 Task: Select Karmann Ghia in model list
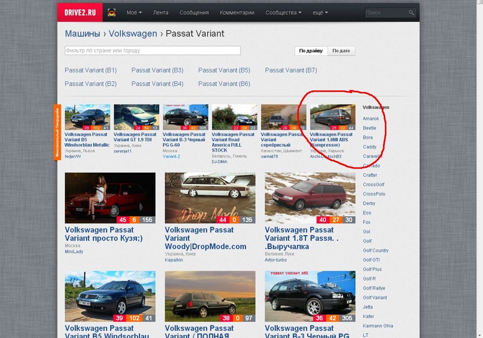(378, 326)
